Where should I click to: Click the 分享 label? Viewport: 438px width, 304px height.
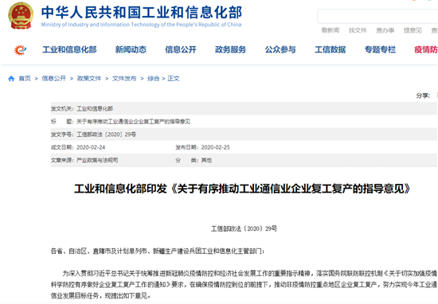click(423, 95)
